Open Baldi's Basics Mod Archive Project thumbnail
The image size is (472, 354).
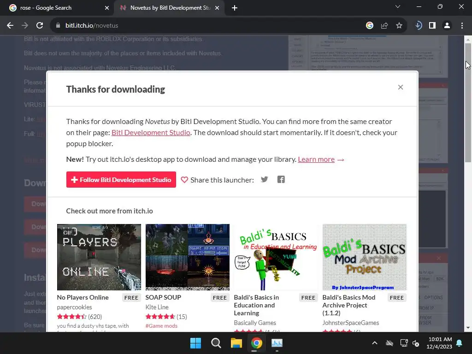365,257
